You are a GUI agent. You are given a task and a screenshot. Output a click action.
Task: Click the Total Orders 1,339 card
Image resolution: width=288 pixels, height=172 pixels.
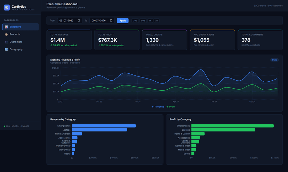[x=165, y=40]
